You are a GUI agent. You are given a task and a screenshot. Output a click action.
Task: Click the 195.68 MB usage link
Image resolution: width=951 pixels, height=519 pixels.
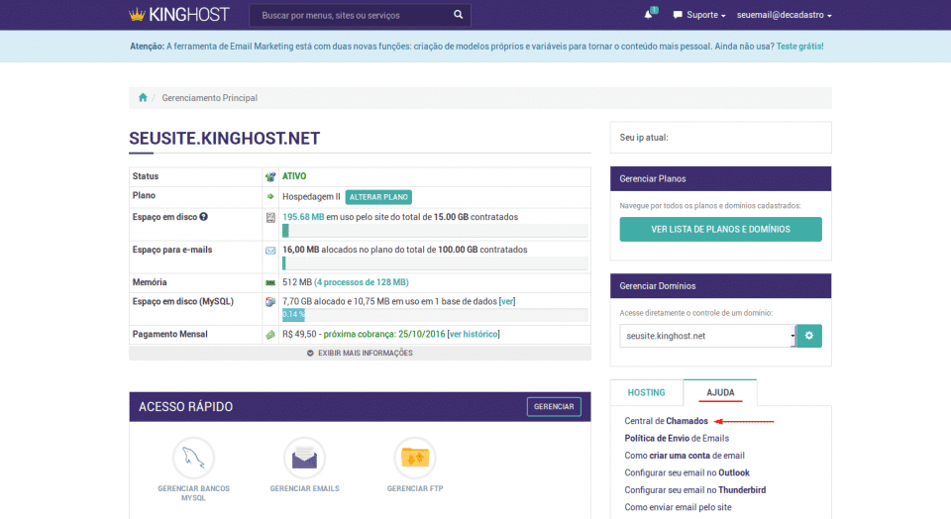(x=303, y=217)
